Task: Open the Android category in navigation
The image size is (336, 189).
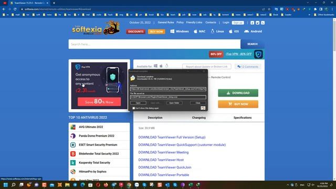Action: coord(253,31)
